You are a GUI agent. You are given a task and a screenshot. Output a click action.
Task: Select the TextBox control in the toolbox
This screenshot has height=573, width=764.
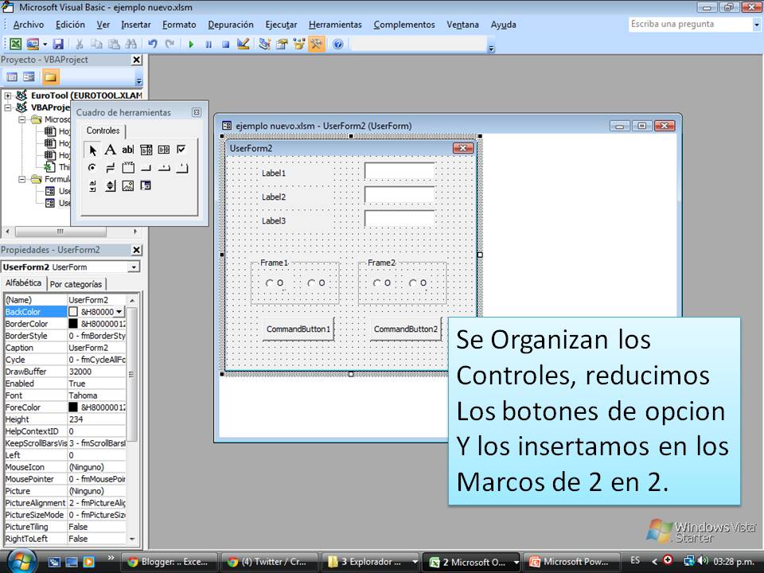coord(127,150)
